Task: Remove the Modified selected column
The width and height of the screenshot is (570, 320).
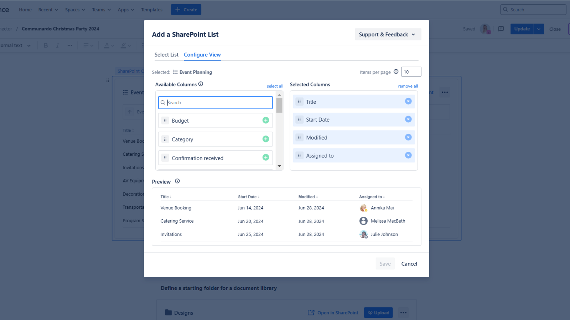Action: [x=408, y=137]
